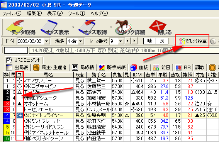219x142 pixels.
Task: Click 見る for (父)ナイトフライヤー
Action: (x=80, y=115)
